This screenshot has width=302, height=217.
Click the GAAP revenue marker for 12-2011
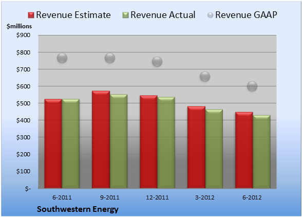tap(157, 62)
